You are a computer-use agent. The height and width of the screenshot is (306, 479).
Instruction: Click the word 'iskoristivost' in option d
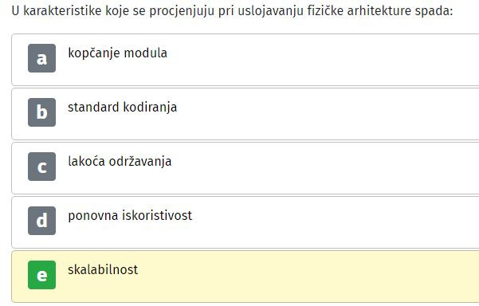[157, 216]
